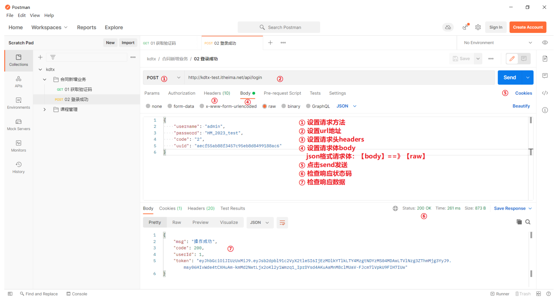Select the x-www-form-urlencoded body type

(228, 106)
